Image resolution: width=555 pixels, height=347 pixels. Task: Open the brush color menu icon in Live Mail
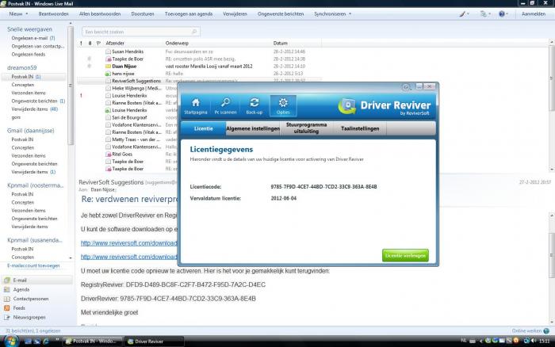(x=463, y=14)
